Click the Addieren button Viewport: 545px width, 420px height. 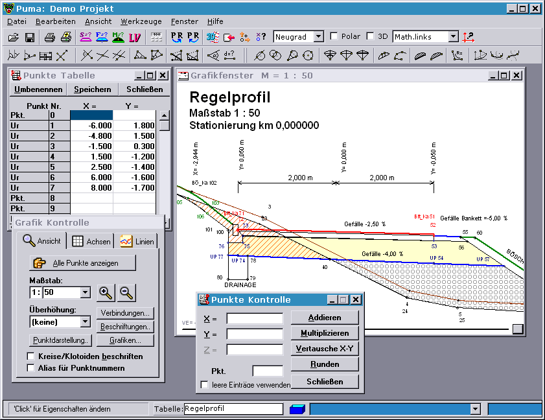[325, 318]
